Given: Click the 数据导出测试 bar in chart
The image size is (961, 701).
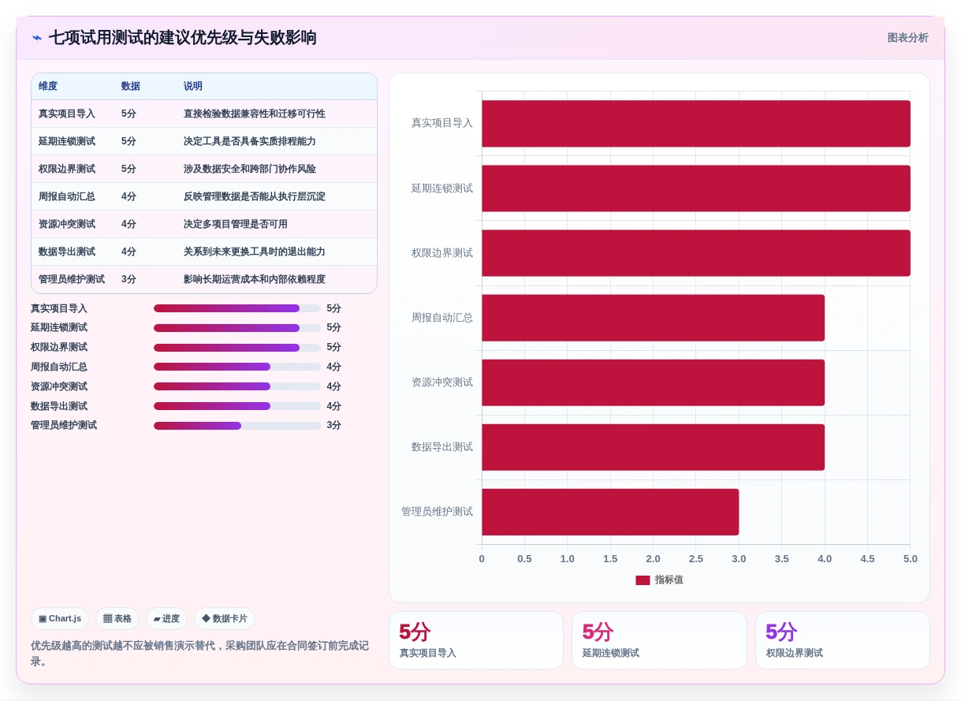Looking at the screenshot, I should coord(653,447).
